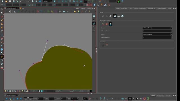The image size is (180, 101).
Task: Click the Open Scene folder icon
Action: (6, 1)
